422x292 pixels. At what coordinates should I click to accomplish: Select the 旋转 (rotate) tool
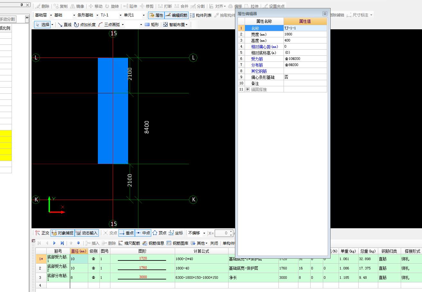pos(112,6)
